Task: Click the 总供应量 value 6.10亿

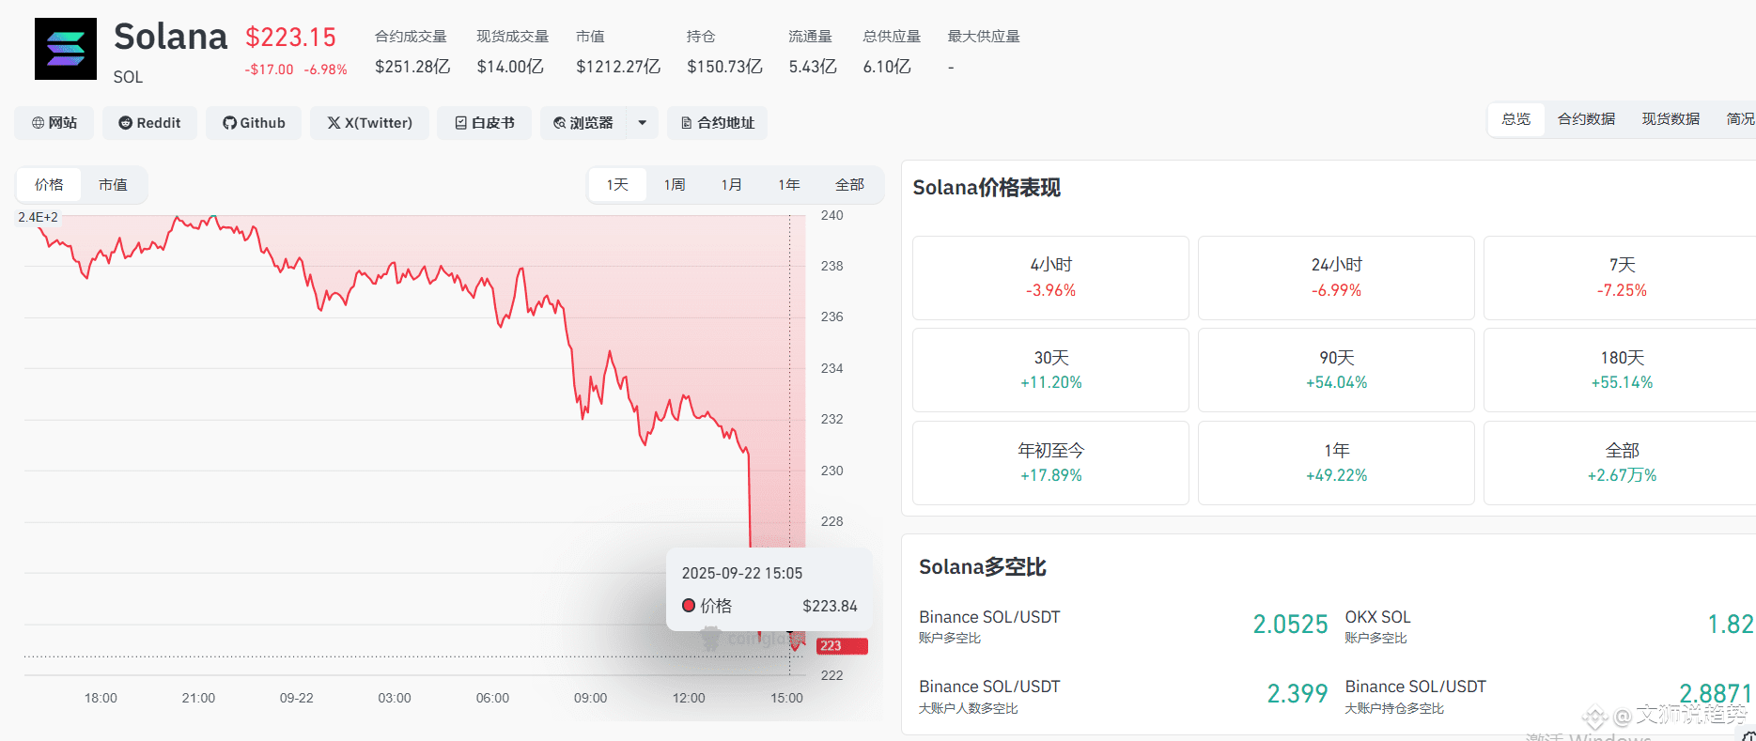Action: [887, 67]
